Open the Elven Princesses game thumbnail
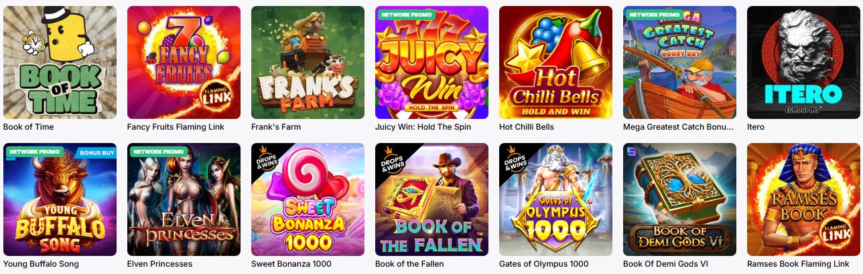Screen dimensions: 863x274 [184, 199]
